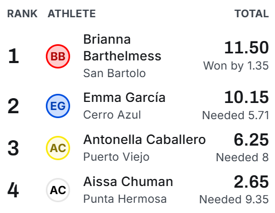Select Antonella Caballero athlete name
Screen dimensions: 275x213
(x=145, y=140)
